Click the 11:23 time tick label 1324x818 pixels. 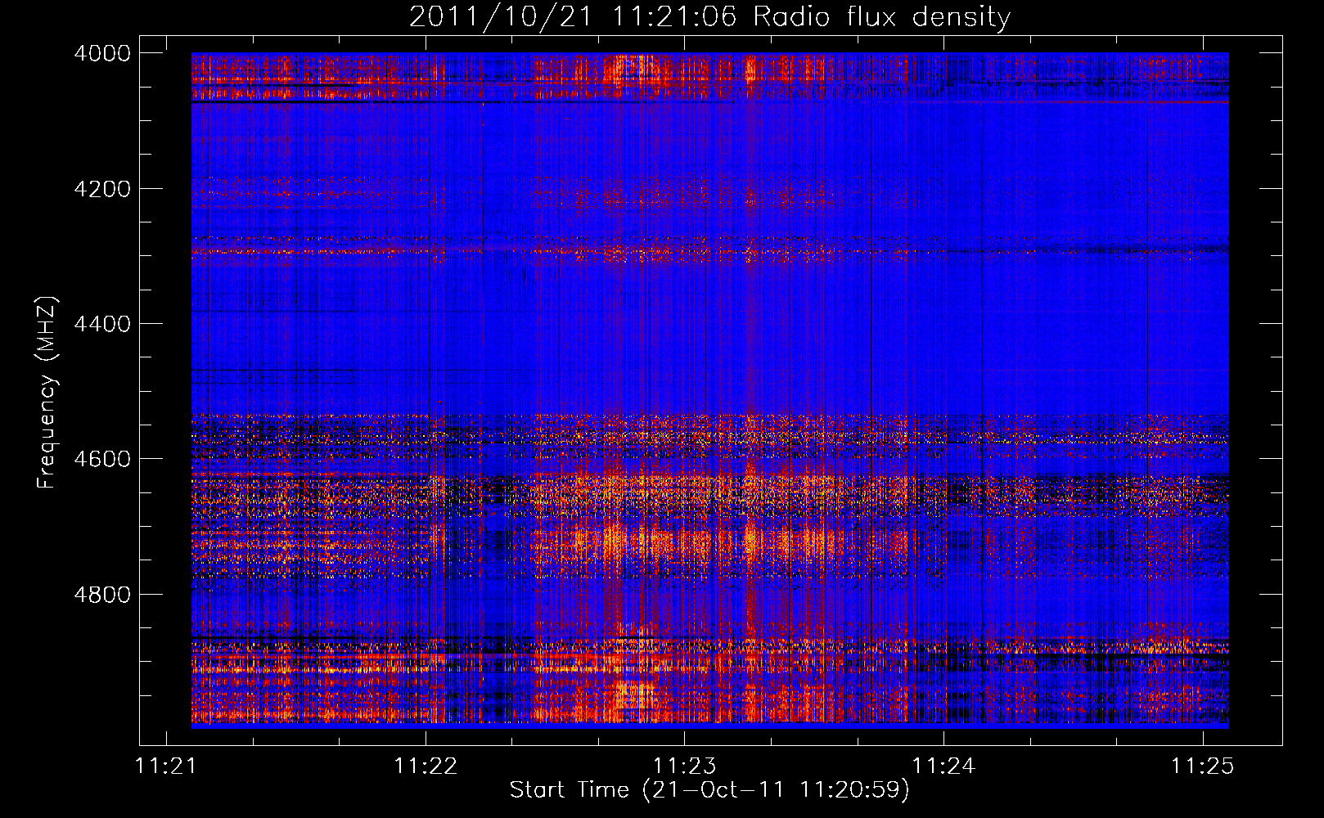[x=685, y=766]
